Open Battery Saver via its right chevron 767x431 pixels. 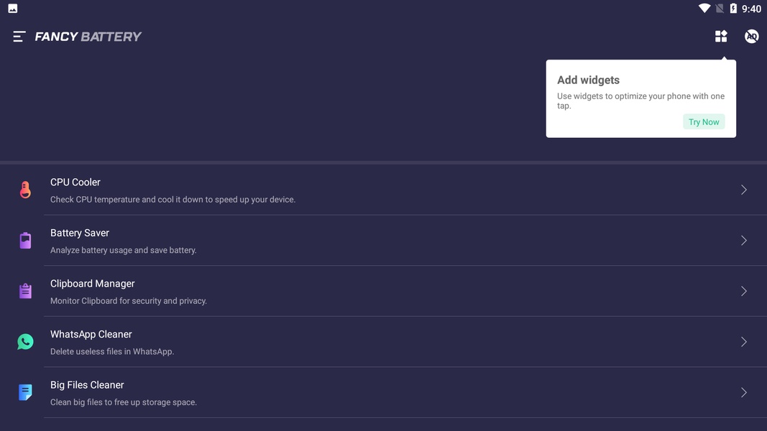tap(743, 241)
